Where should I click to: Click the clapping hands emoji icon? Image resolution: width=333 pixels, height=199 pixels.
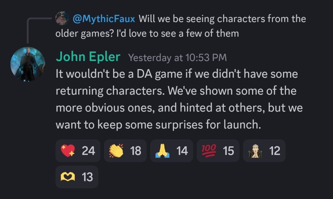[x=116, y=151]
